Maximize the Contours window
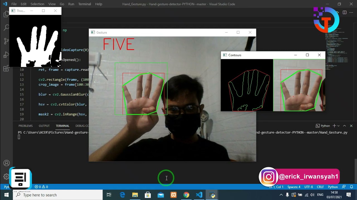The image size is (357, 200). point(307,55)
